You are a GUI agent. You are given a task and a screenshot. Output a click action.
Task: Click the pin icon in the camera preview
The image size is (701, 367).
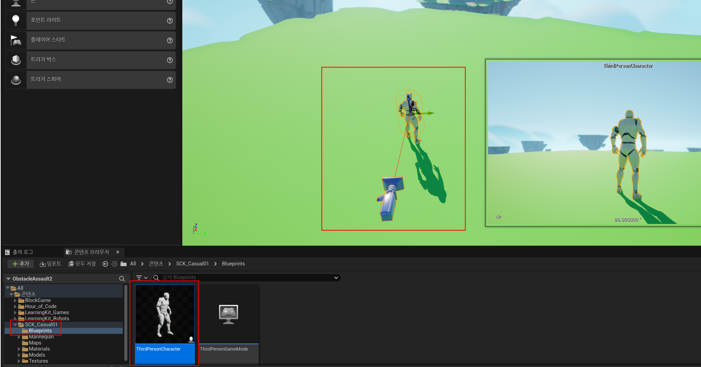pyautogui.click(x=498, y=217)
